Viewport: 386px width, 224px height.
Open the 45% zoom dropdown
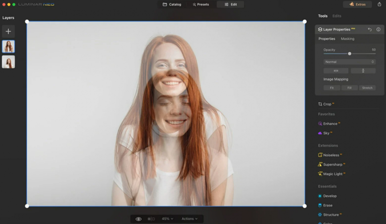167,219
